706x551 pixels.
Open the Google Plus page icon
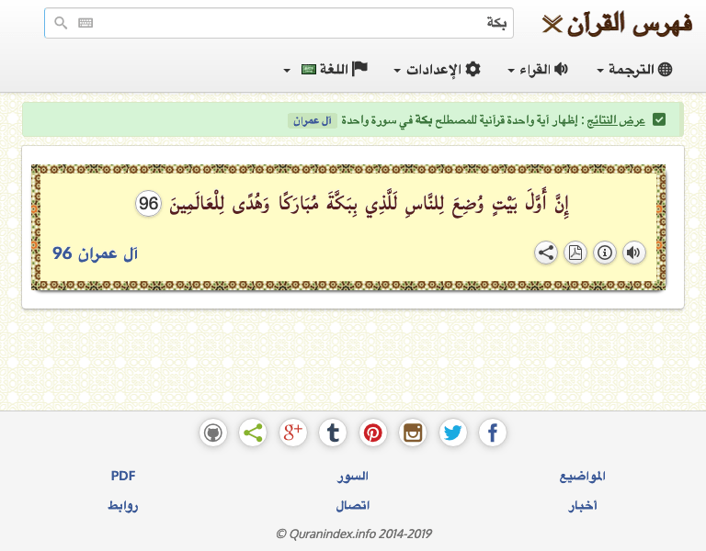click(293, 433)
